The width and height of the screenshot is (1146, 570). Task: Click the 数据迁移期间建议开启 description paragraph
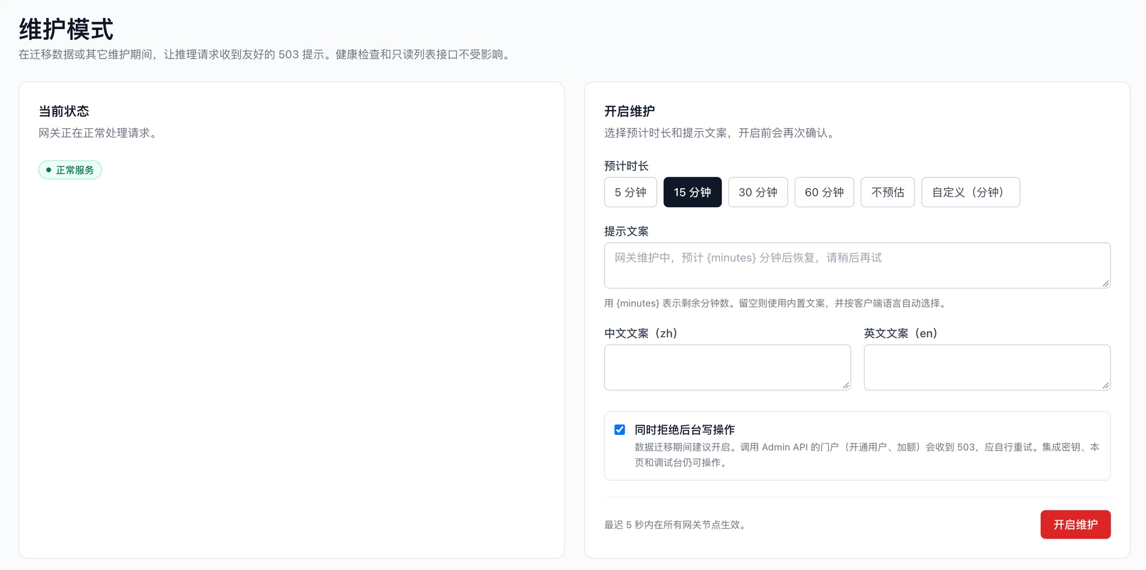[x=867, y=454]
